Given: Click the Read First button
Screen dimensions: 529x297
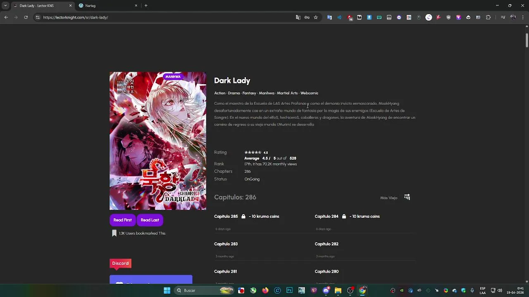Looking at the screenshot, I should pyautogui.click(x=122, y=220).
